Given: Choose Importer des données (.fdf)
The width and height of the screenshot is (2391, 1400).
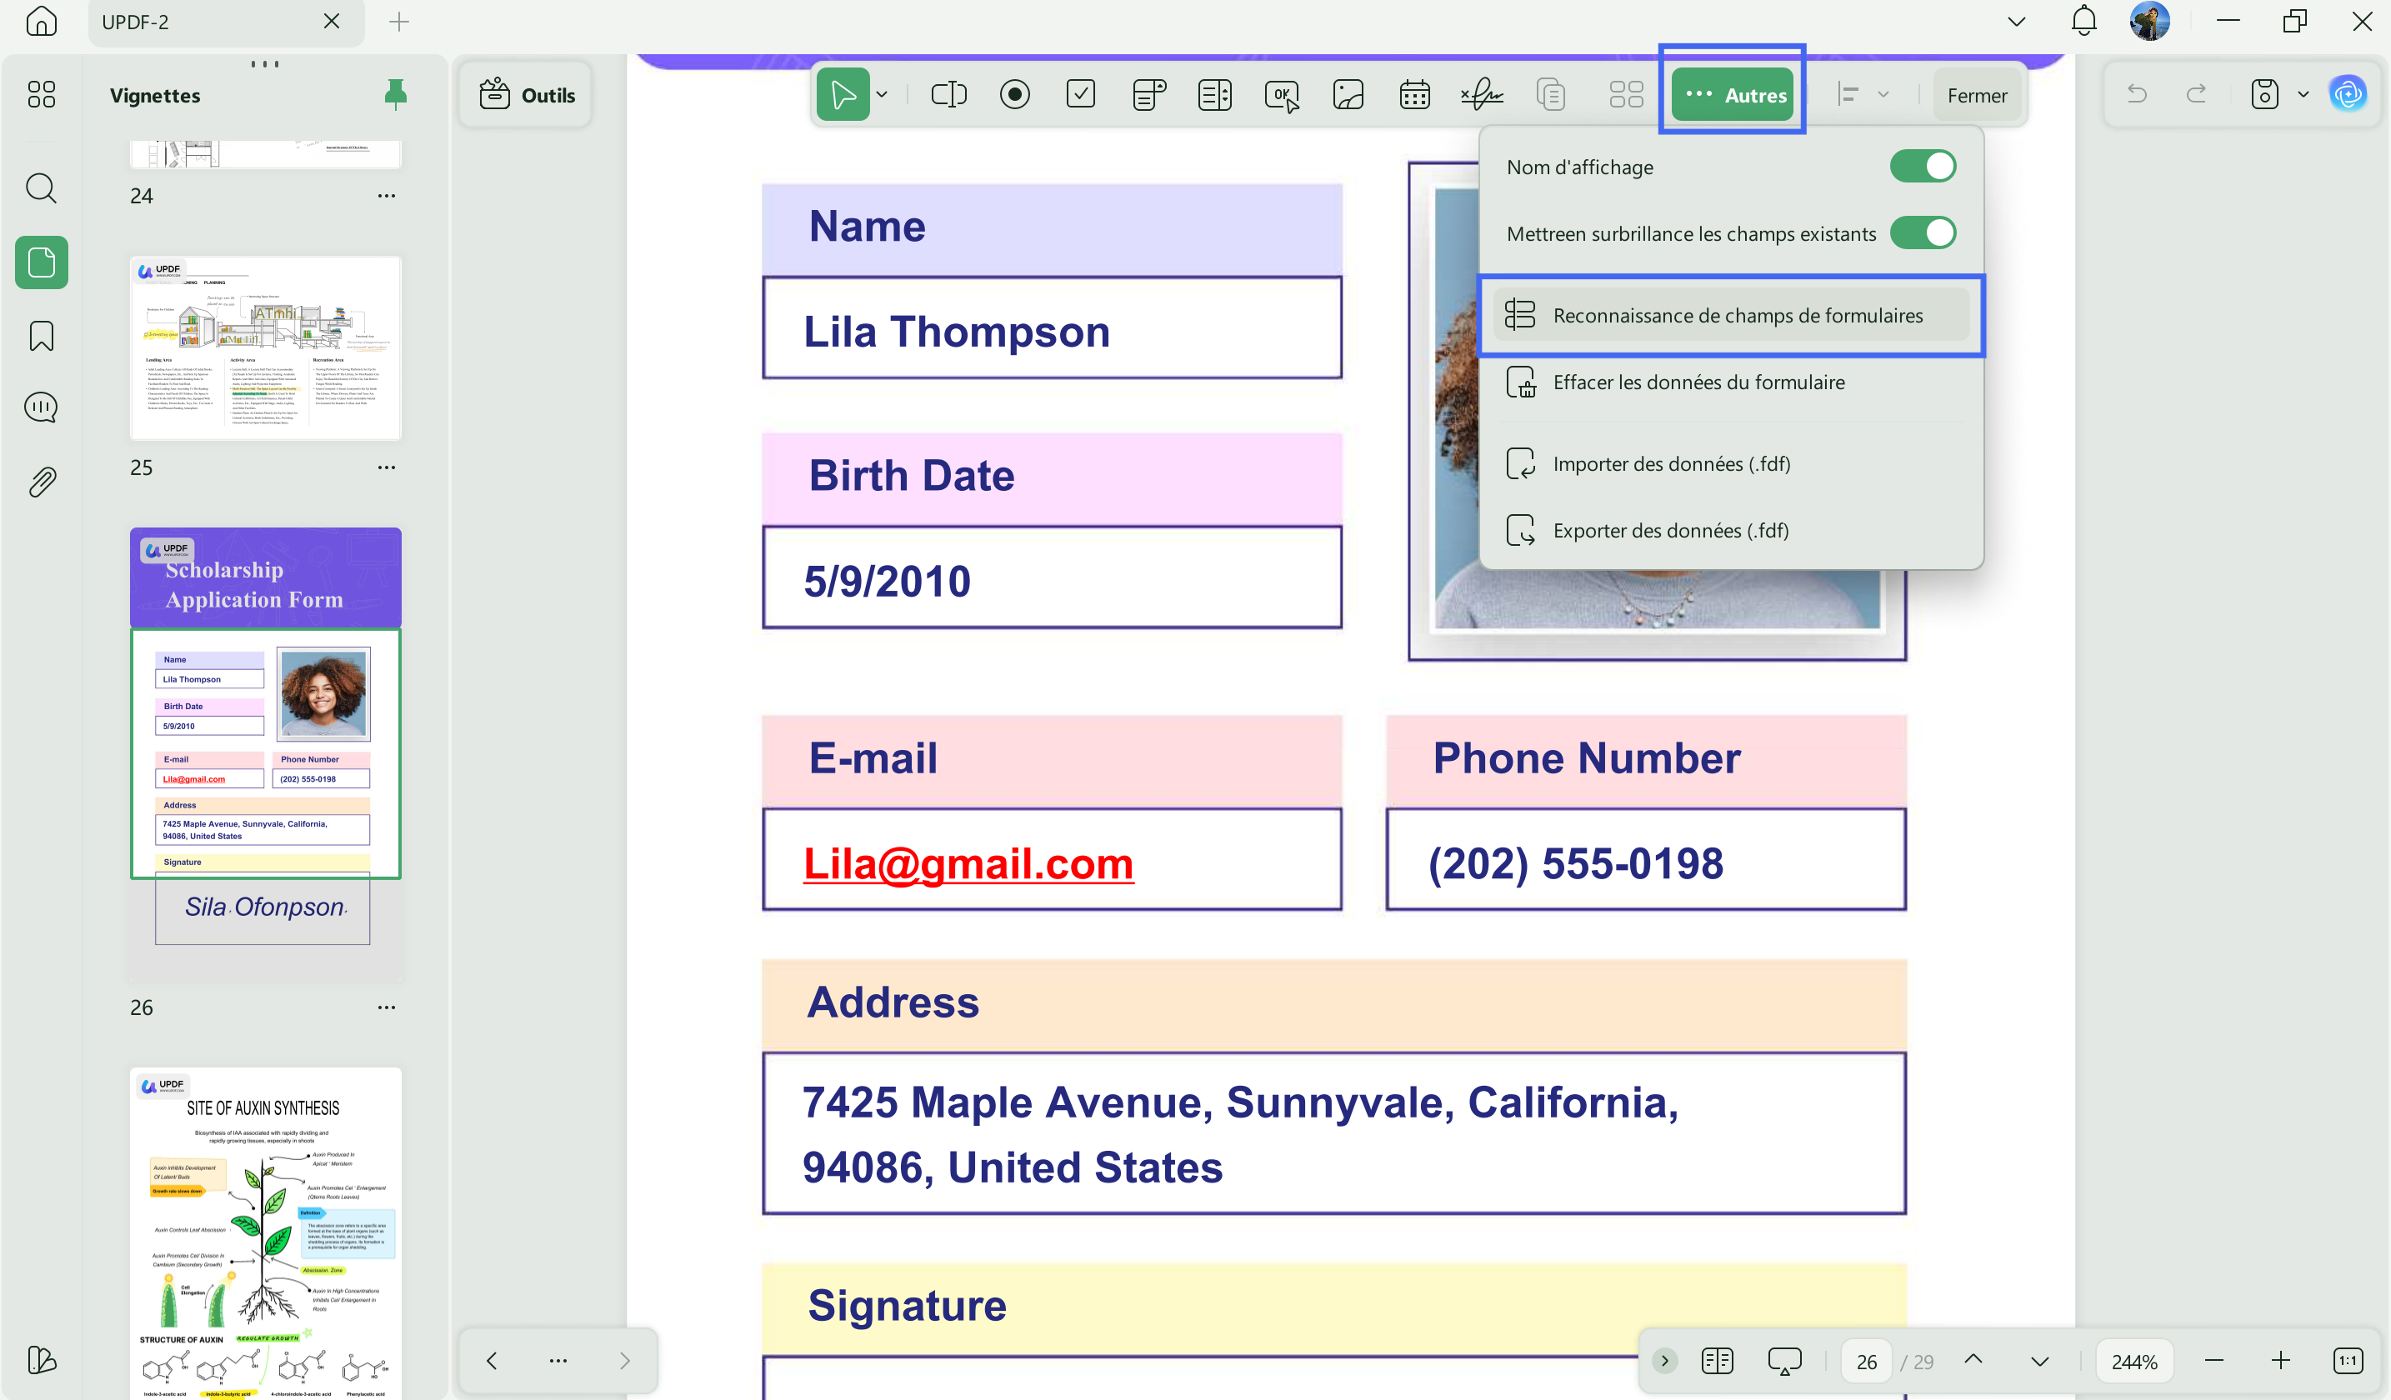Looking at the screenshot, I should pyautogui.click(x=1731, y=464).
